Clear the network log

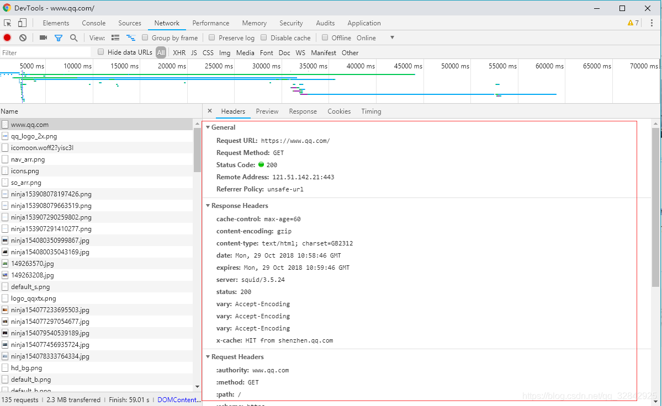point(23,38)
